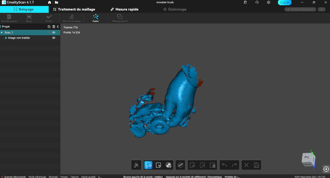Click the Mode infrarouge status entry
Viewport: 330px width, 178px height.
(x=37, y=177)
